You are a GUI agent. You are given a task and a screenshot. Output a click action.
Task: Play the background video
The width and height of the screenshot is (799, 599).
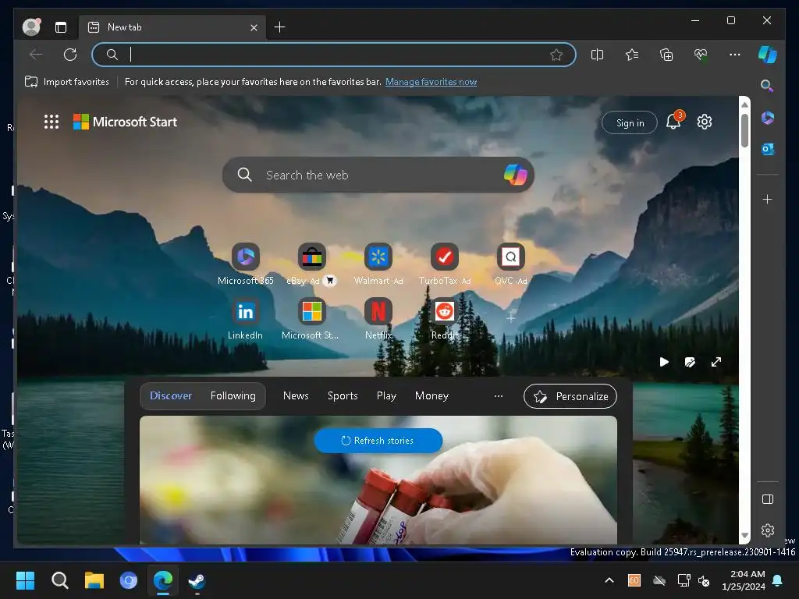pos(664,362)
